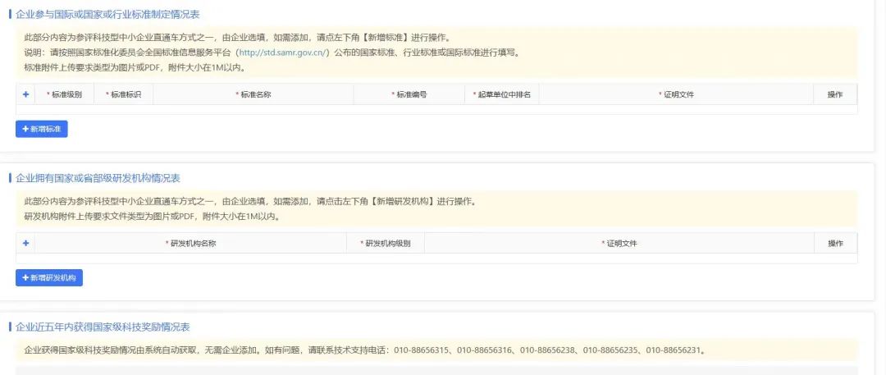Click the 企业拥有国家或省部级研发机构情况表 section title
The width and height of the screenshot is (886, 375).
tap(98, 178)
